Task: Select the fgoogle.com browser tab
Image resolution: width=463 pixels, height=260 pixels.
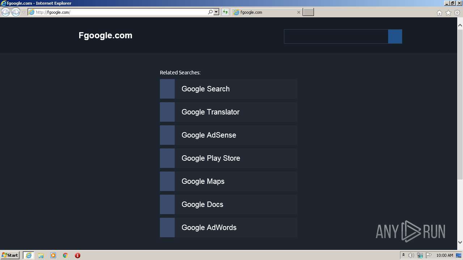Action: tap(267, 12)
